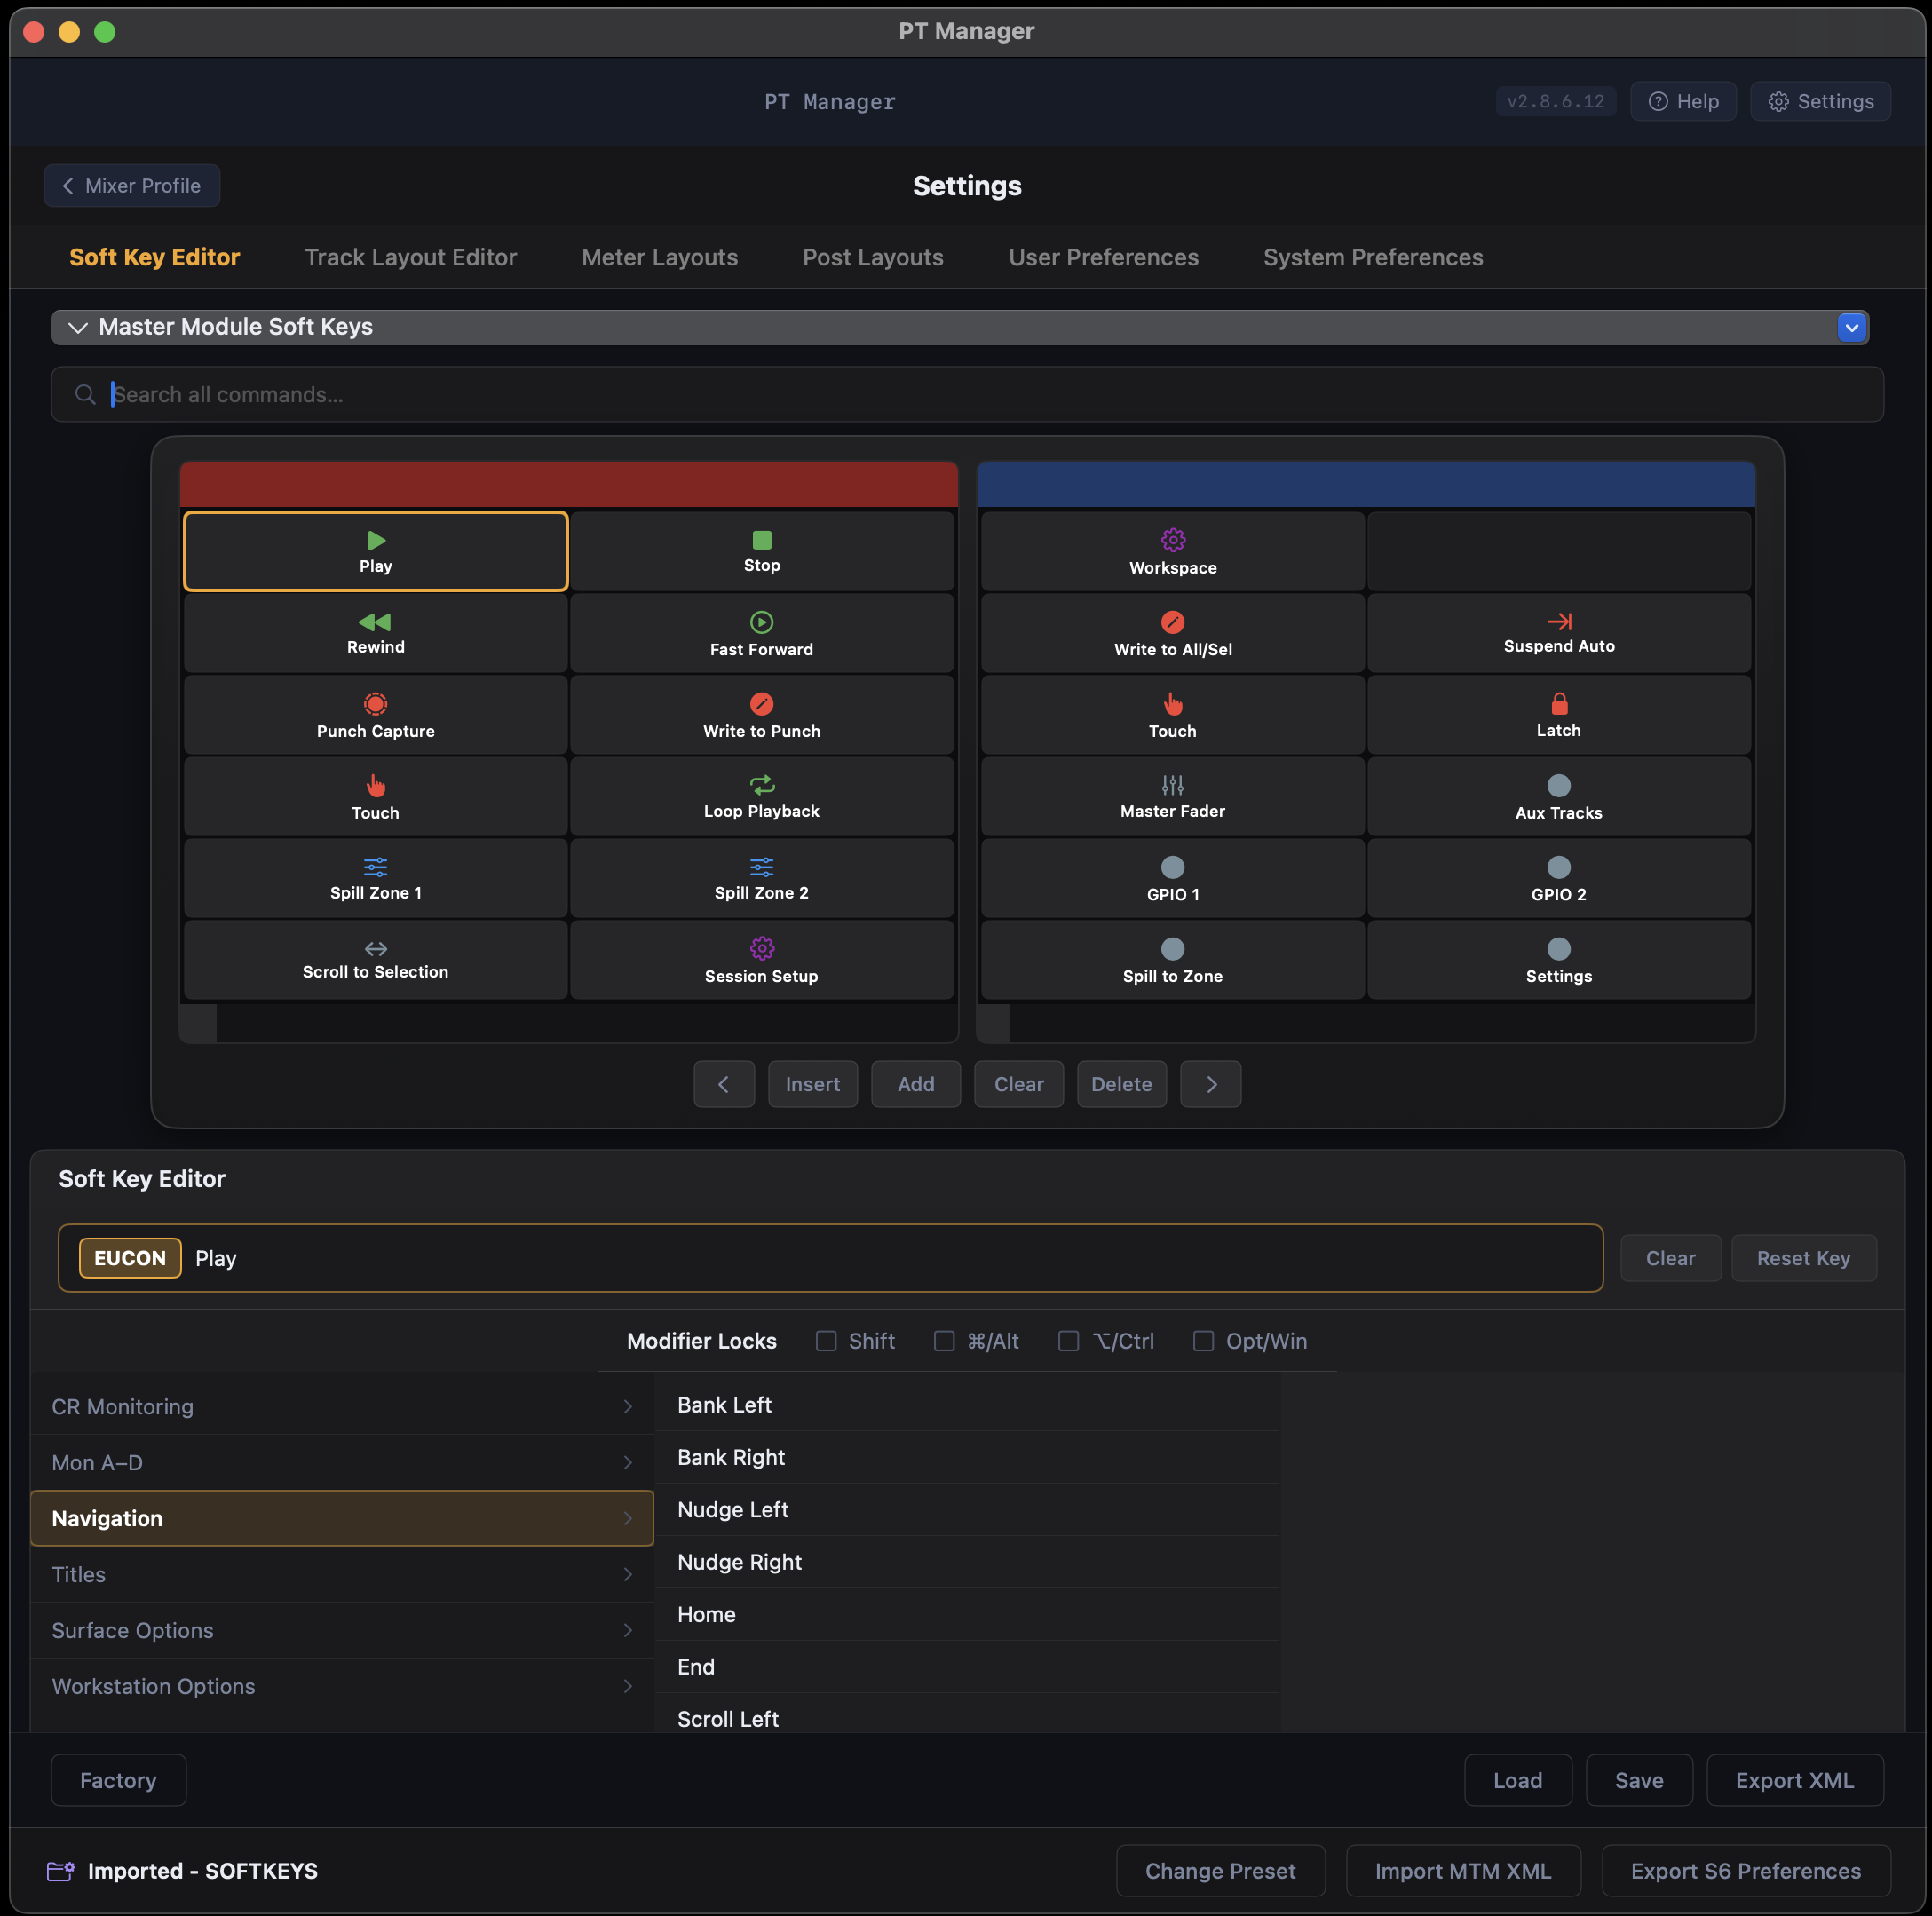This screenshot has height=1916, width=1932.
Task: Enable the ⌘/Alt modifier lock
Action: [x=944, y=1341]
